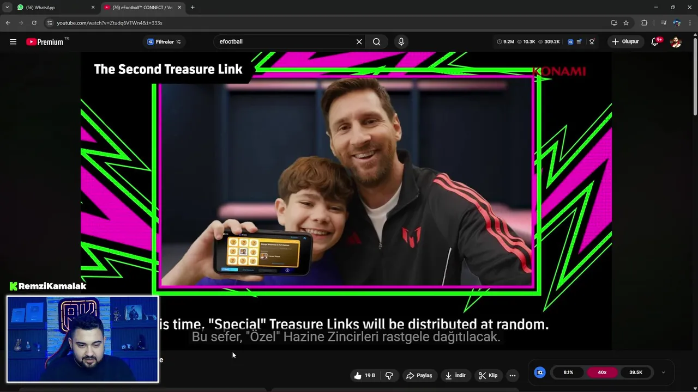
Task: Click the page vertical scrollbar
Action: [x=695, y=76]
